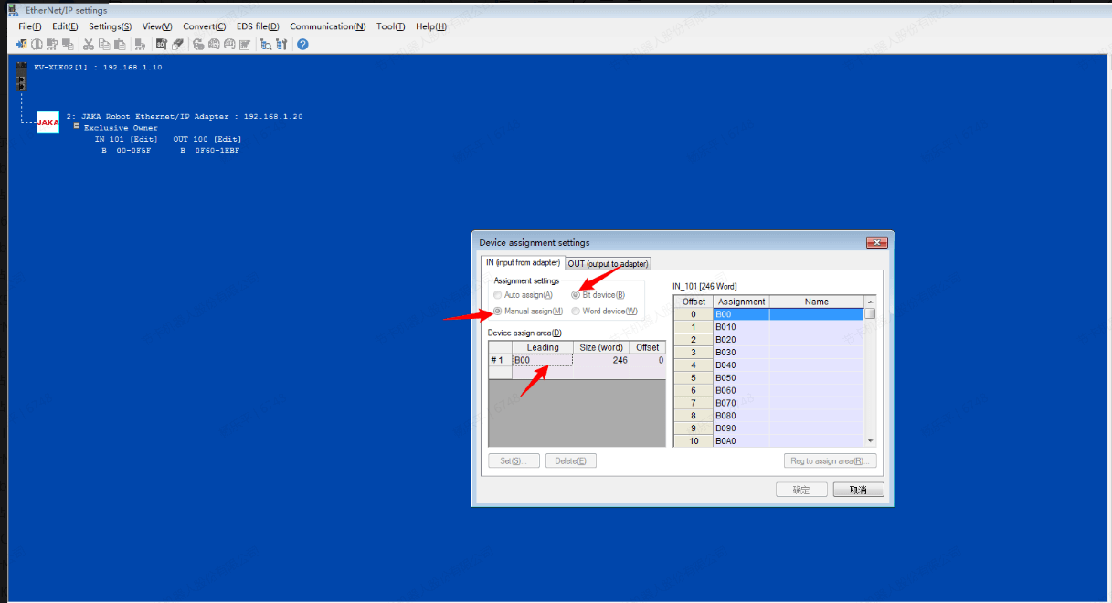Click the B00 Leading cell field
This screenshot has width=1112, height=603.
coord(543,360)
